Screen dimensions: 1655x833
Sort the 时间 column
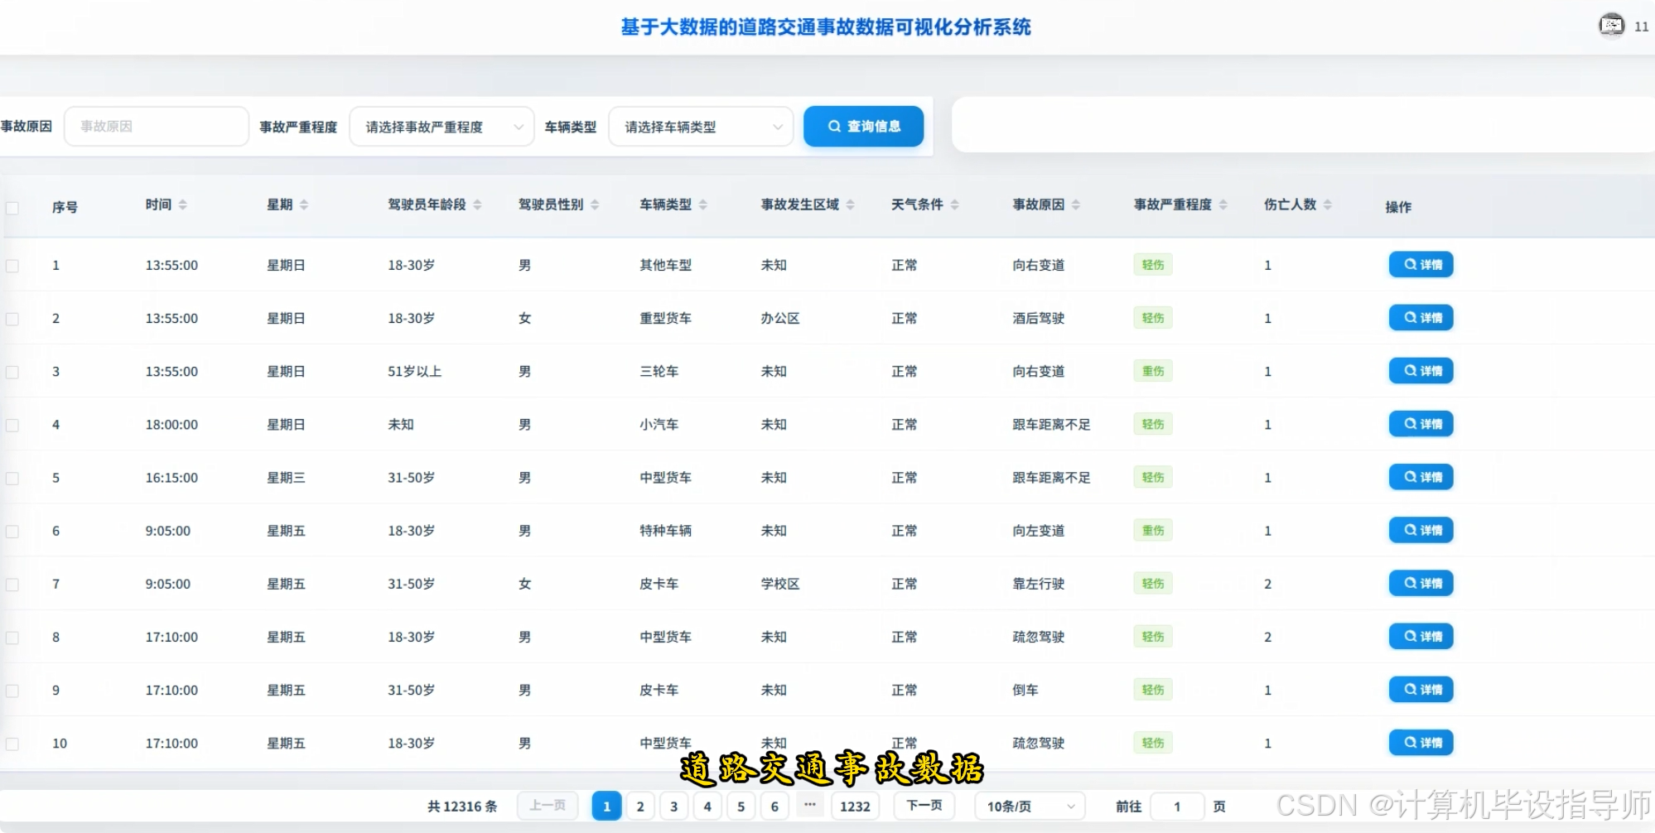click(x=183, y=204)
